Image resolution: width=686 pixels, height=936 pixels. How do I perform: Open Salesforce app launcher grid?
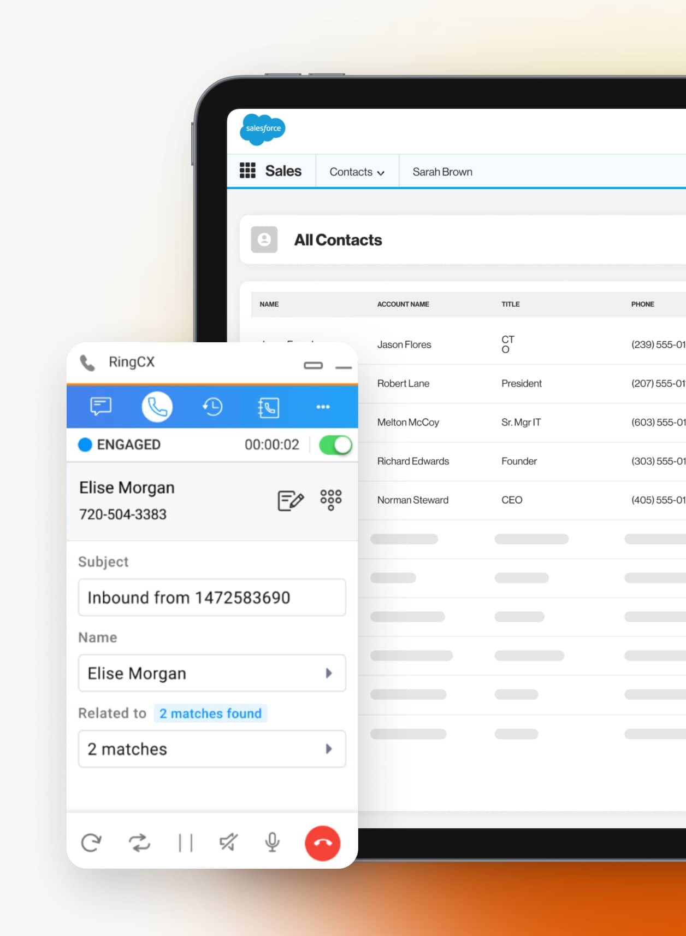(247, 171)
